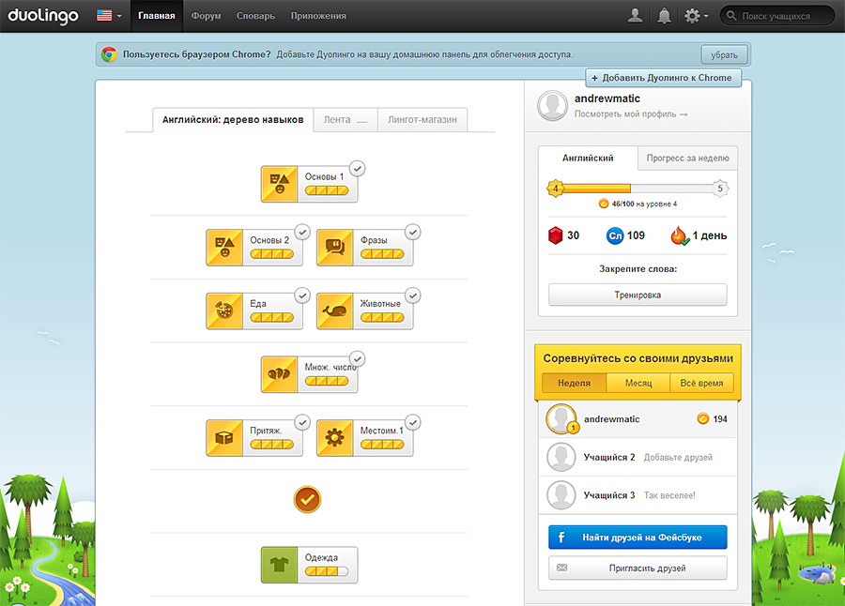Viewport: 845px width, 606px height.
Task: Click the completion checkmark on Основы 2
Action: [x=302, y=232]
